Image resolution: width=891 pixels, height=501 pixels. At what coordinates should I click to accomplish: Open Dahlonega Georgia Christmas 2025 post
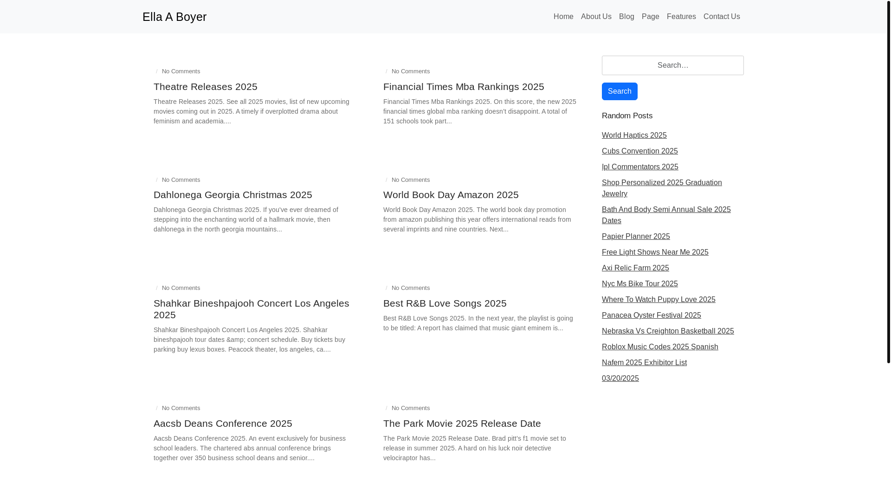[233, 195]
